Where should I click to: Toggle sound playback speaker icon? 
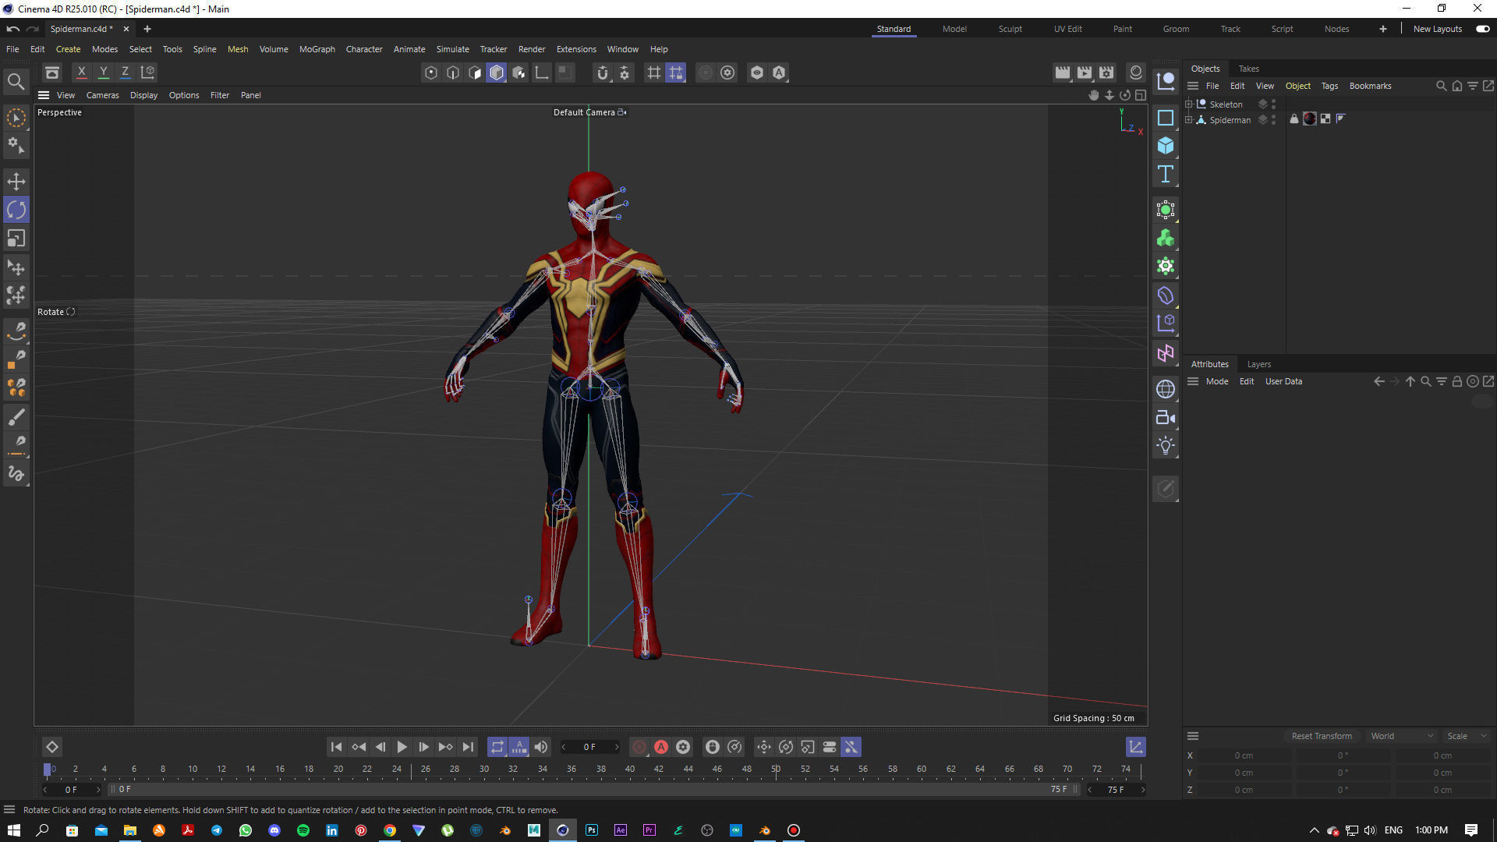pos(541,747)
